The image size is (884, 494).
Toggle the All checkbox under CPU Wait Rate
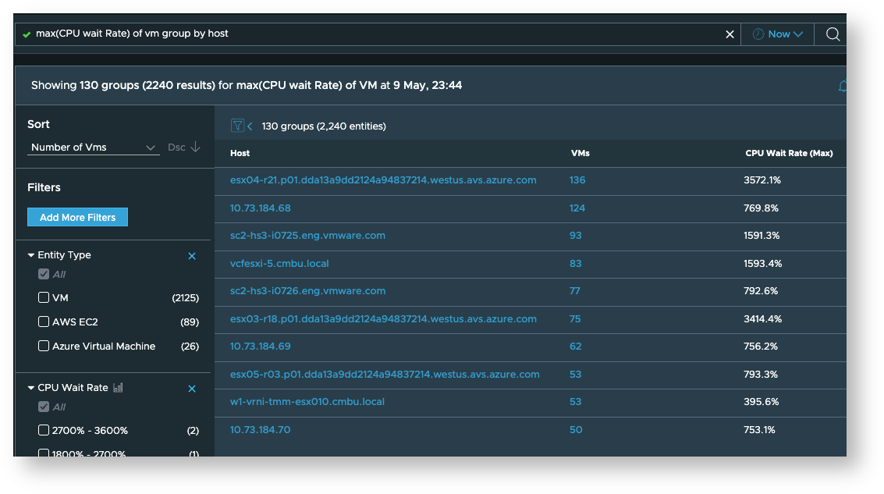44,407
